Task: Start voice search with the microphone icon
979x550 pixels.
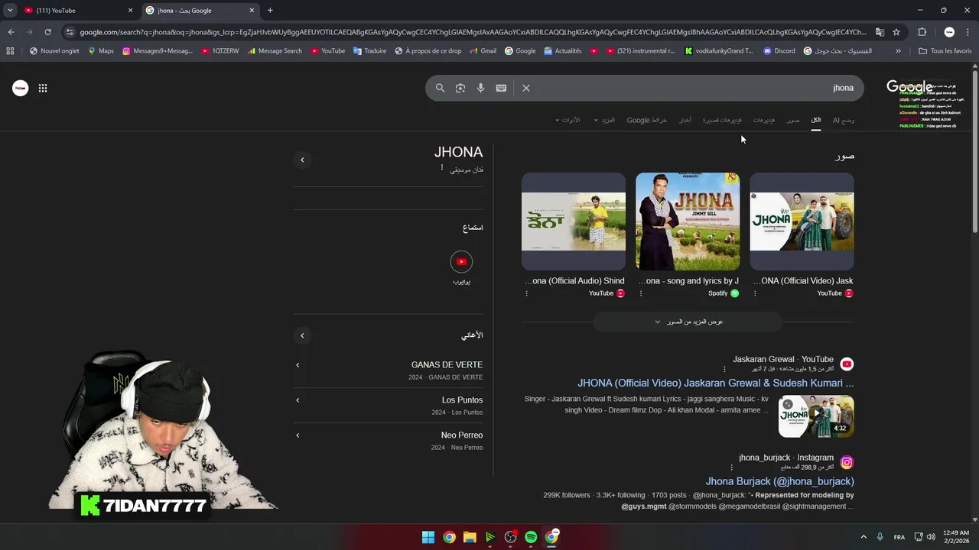Action: tap(480, 88)
